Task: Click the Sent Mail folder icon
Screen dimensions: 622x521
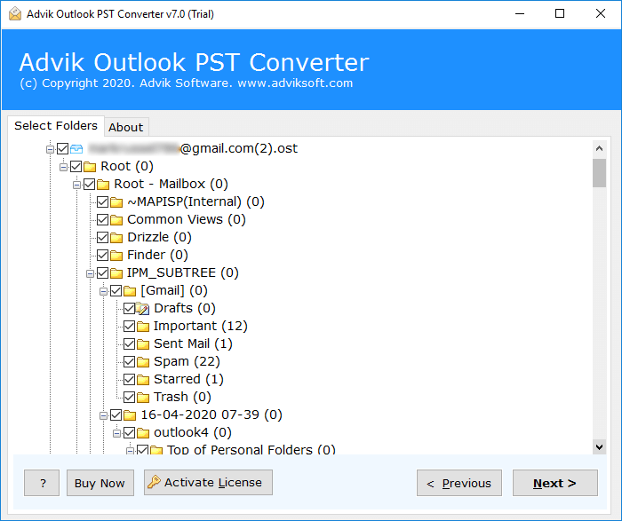Action: tap(143, 343)
